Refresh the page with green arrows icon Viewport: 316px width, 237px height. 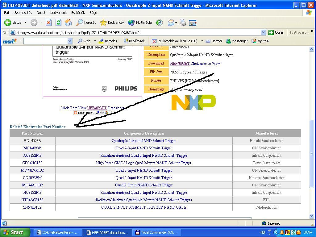point(58,23)
